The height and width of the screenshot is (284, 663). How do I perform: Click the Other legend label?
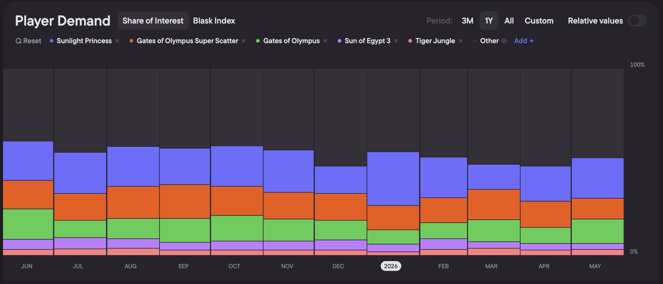[x=489, y=41]
